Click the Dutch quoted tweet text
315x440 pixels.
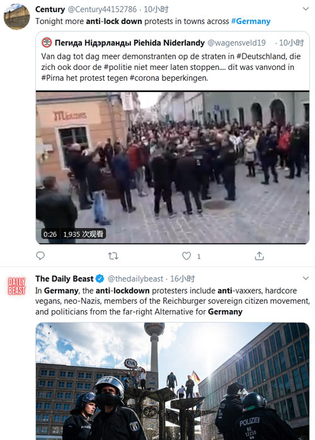[x=171, y=67]
